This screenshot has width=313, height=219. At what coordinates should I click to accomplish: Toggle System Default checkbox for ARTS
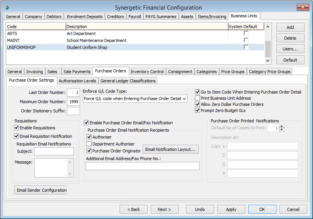coord(246,33)
